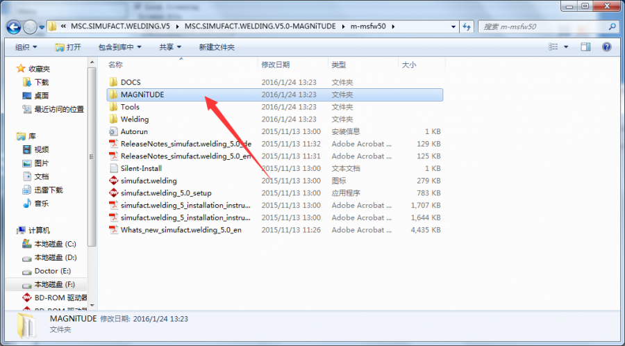Click the 安装信息 type of Autorun

click(346, 131)
